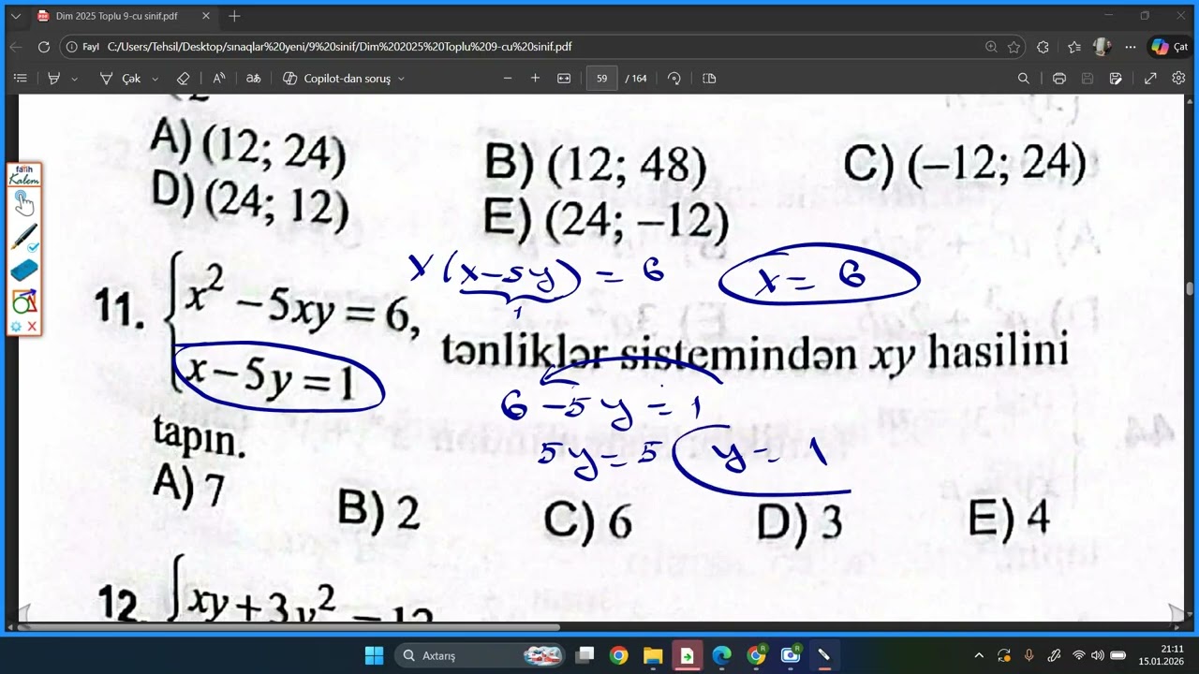The image size is (1199, 674).
Task: Click answer option D) 3
Action: coord(799,521)
